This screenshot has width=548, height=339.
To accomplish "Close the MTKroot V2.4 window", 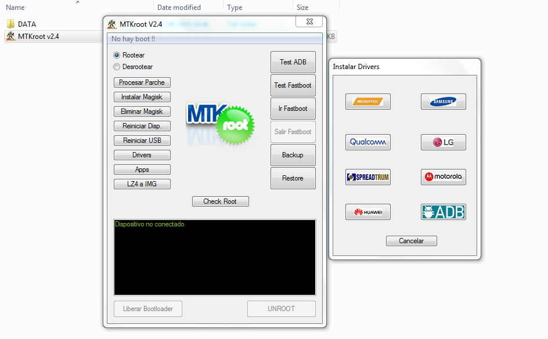I will (x=309, y=21).
